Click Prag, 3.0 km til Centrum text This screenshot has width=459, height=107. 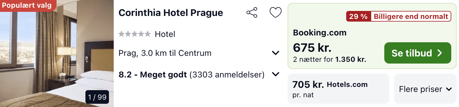pos(165,53)
